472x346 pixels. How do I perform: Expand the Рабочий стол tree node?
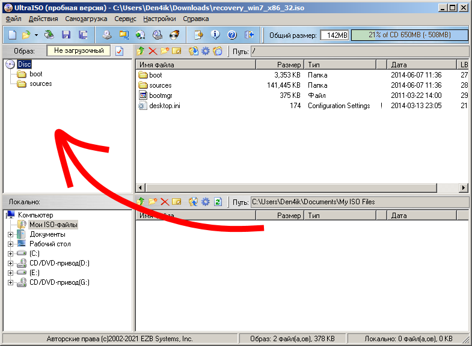click(11, 244)
